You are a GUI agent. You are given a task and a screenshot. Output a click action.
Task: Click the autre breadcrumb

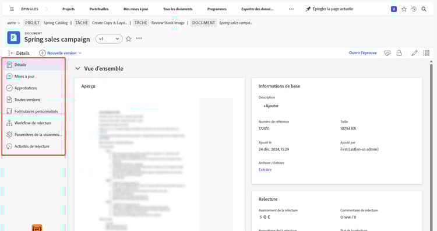click(x=12, y=23)
